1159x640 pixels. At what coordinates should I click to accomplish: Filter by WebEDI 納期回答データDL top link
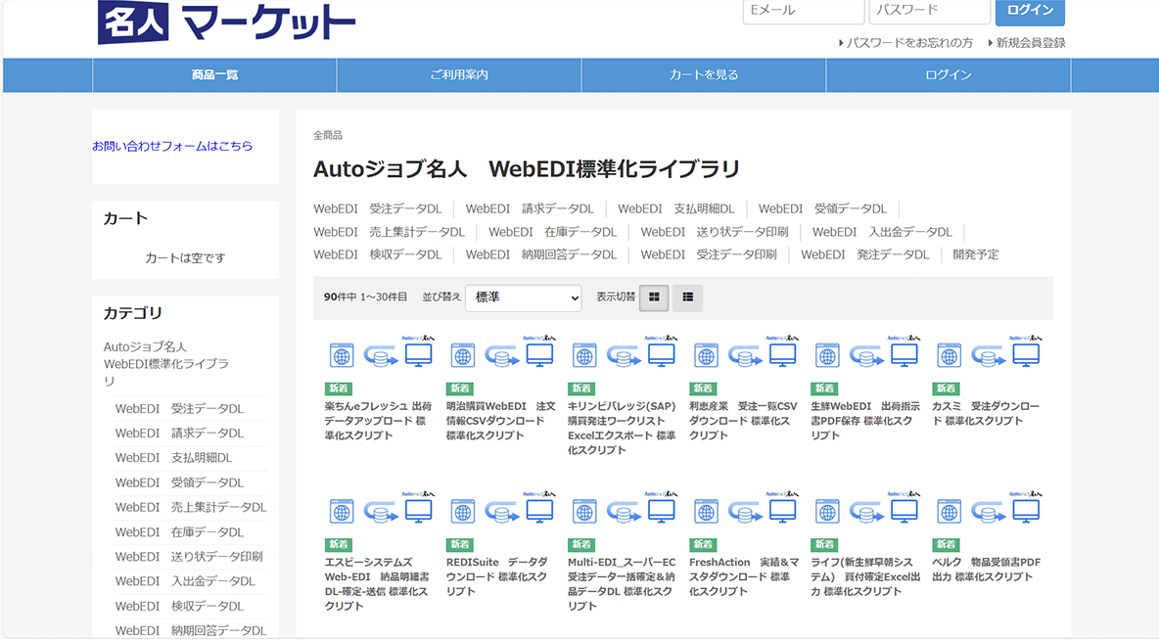click(541, 255)
